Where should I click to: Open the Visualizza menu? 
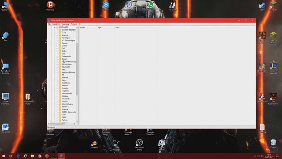[x=65, y=24]
